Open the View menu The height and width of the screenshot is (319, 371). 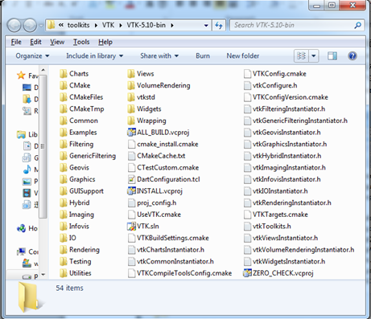point(57,42)
